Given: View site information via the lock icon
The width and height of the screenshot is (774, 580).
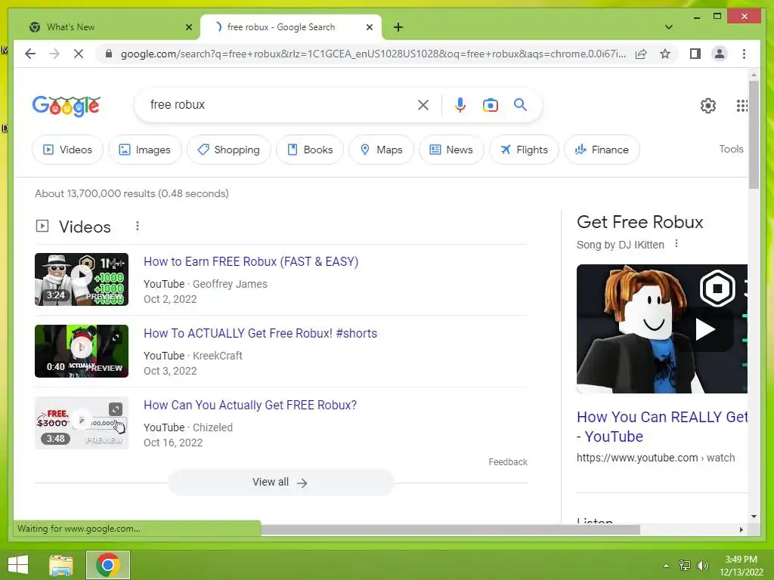Looking at the screenshot, I should (x=109, y=54).
